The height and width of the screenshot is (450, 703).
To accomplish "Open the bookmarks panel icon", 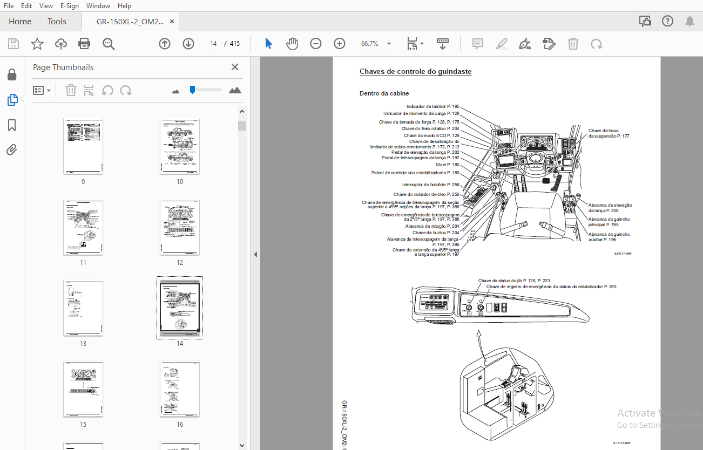I will (12, 125).
